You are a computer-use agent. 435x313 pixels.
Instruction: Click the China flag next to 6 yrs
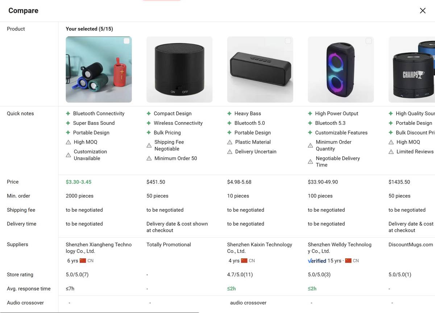tap(83, 260)
